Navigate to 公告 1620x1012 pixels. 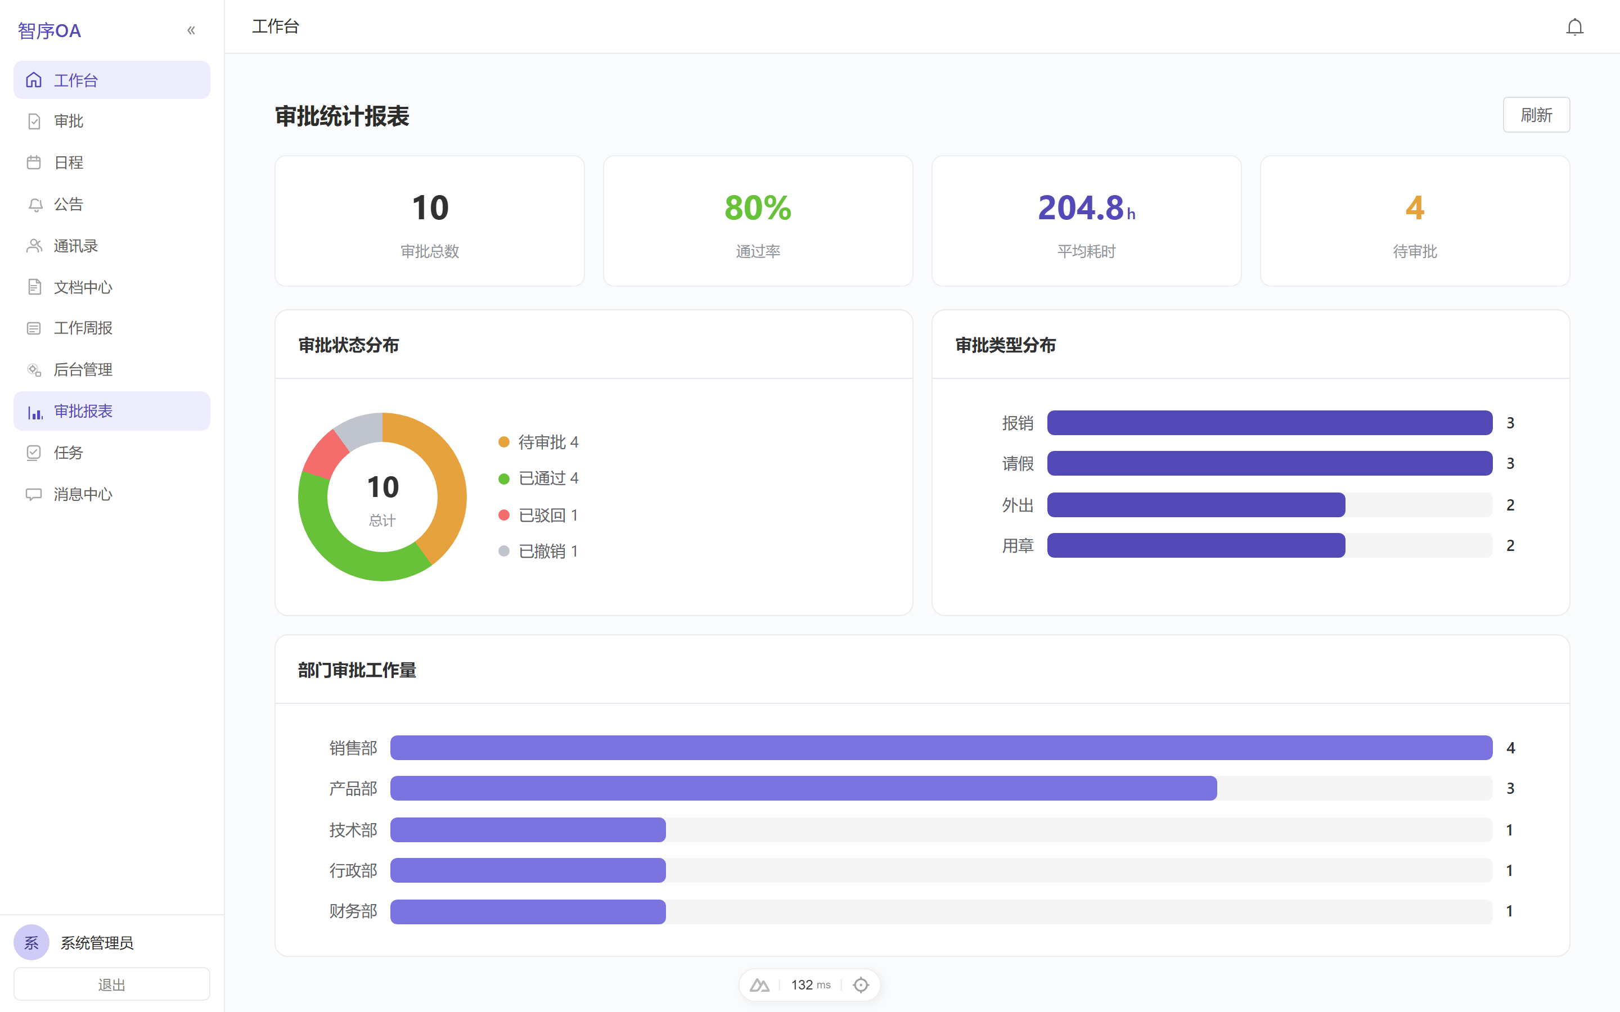pos(112,204)
